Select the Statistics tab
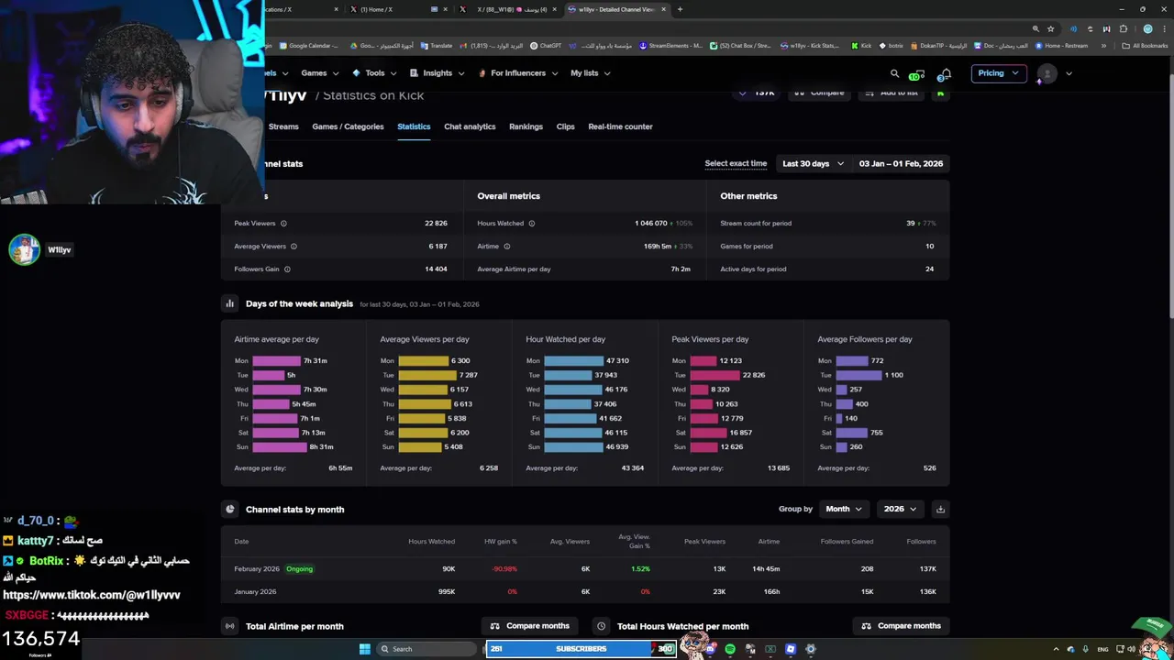1174x660 pixels. tap(414, 126)
